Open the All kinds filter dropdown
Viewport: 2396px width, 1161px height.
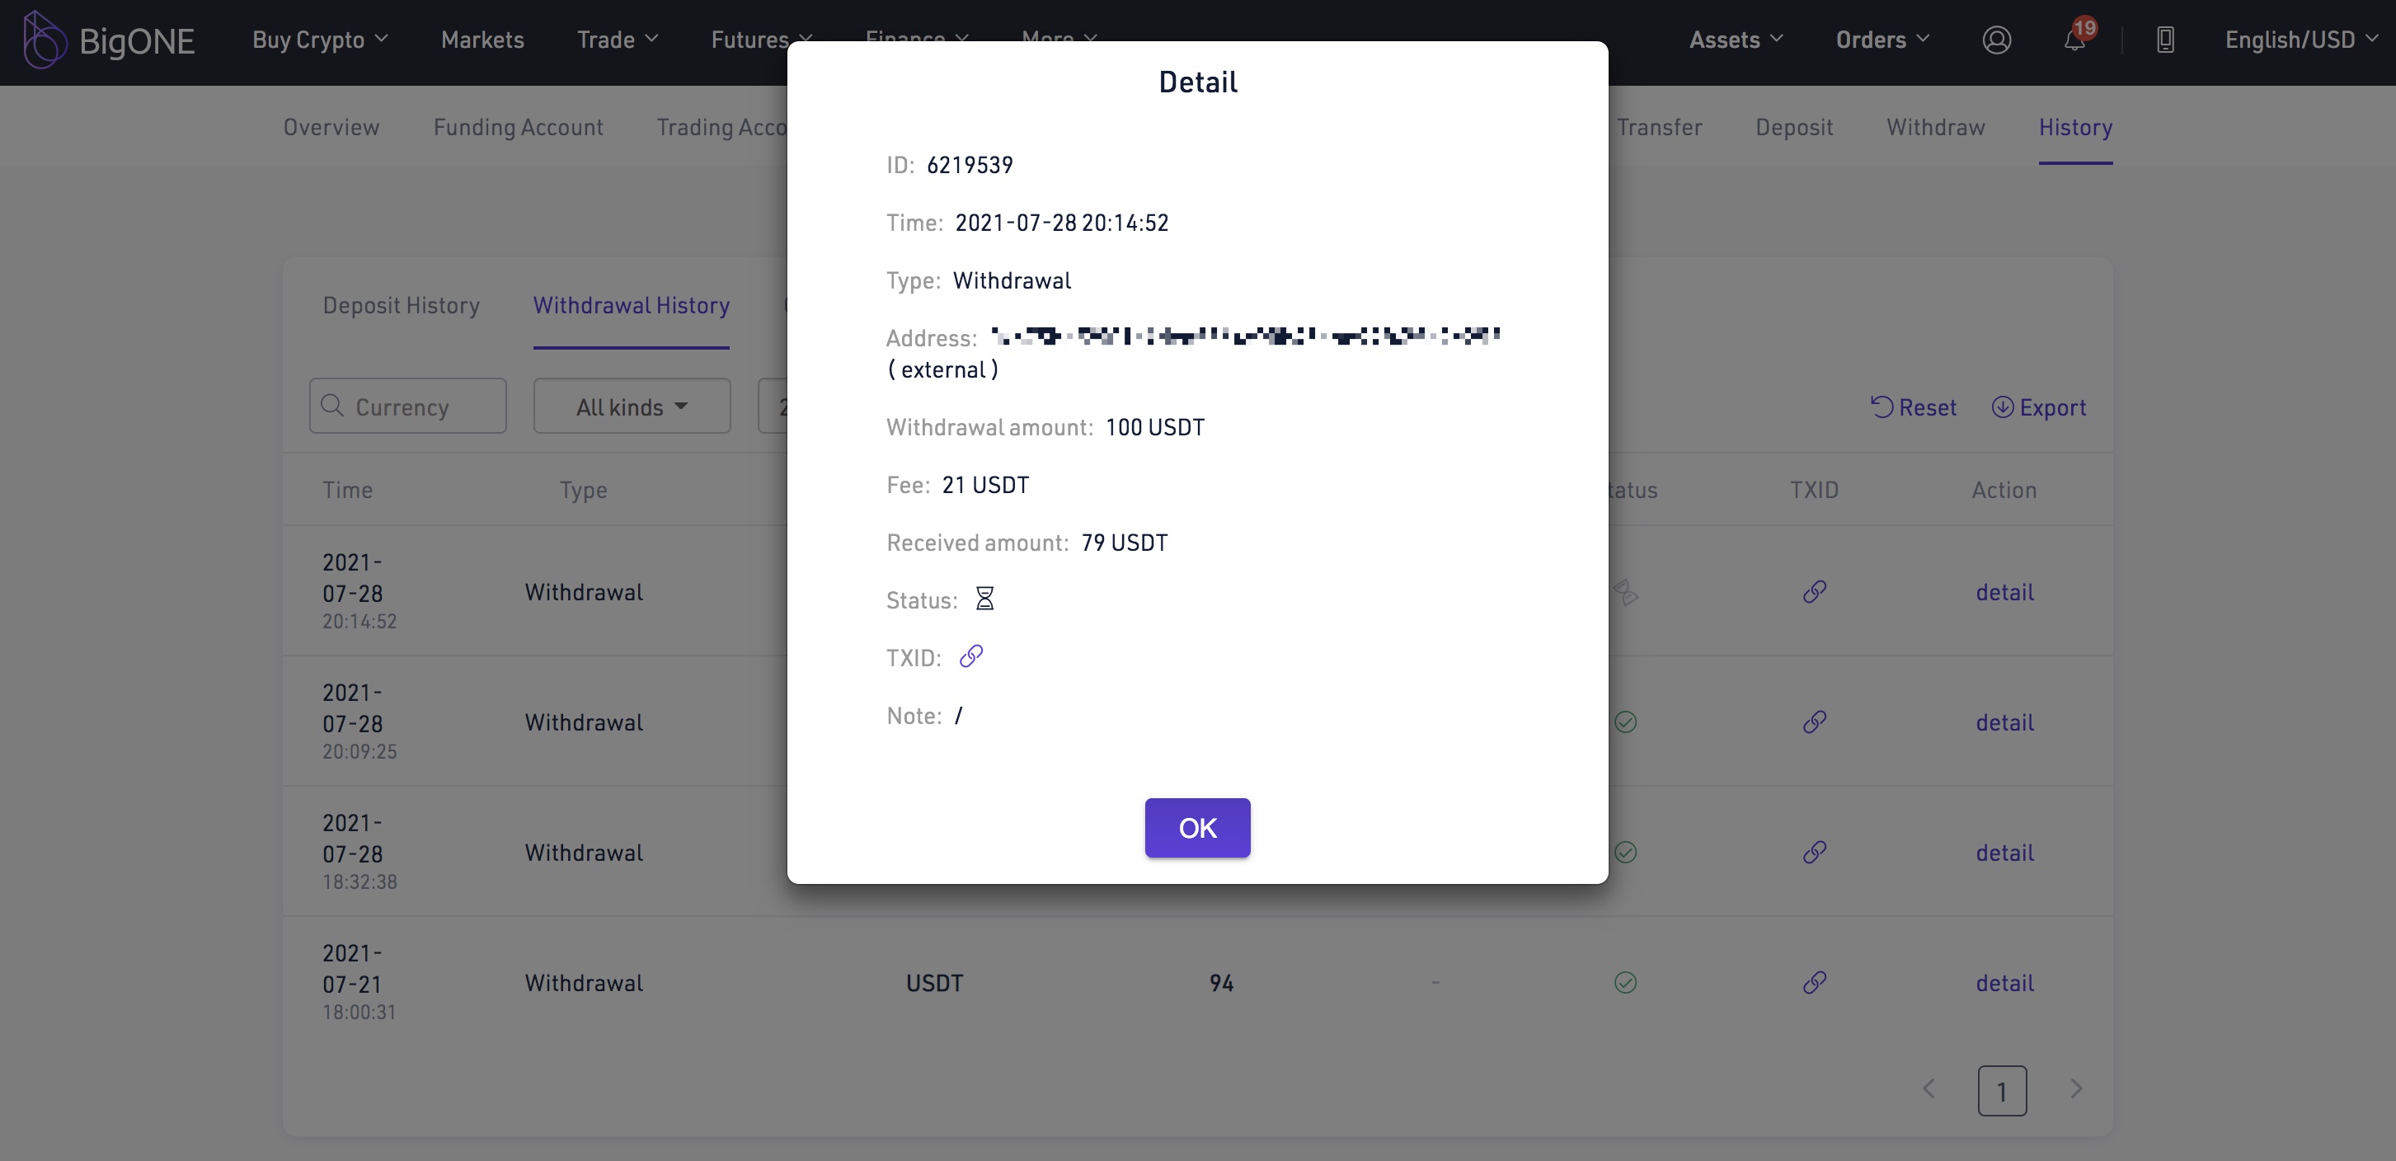coord(632,407)
